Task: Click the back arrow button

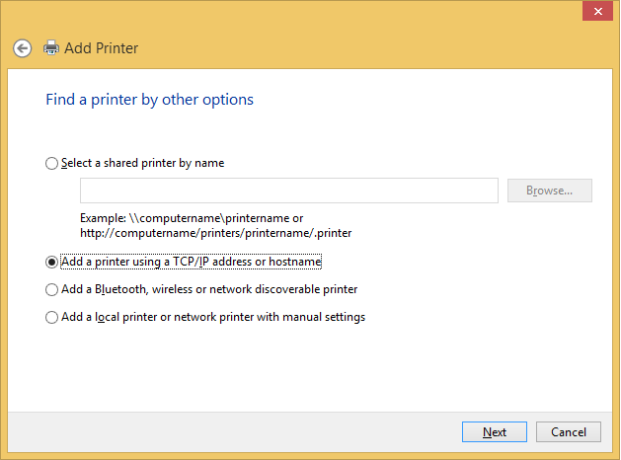Action: click(22, 47)
